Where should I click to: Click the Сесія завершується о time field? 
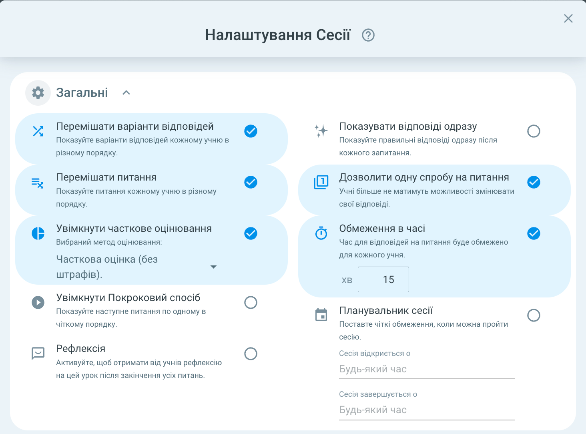pyautogui.click(x=427, y=410)
